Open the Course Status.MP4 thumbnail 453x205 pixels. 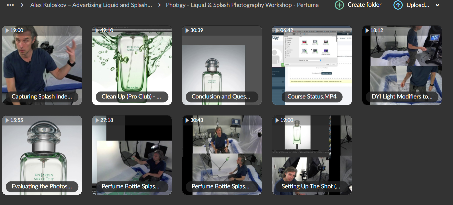(312, 65)
